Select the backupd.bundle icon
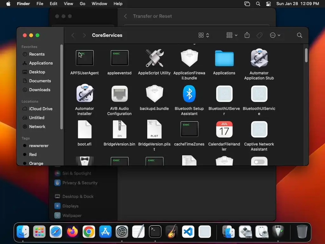Viewport: 325px width, 244px height. coord(154,93)
